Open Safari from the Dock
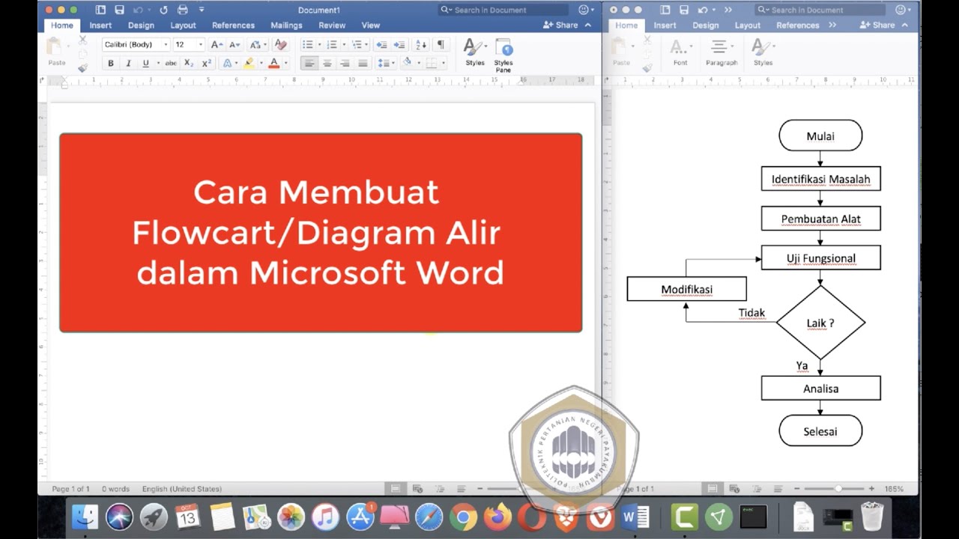 tap(429, 517)
